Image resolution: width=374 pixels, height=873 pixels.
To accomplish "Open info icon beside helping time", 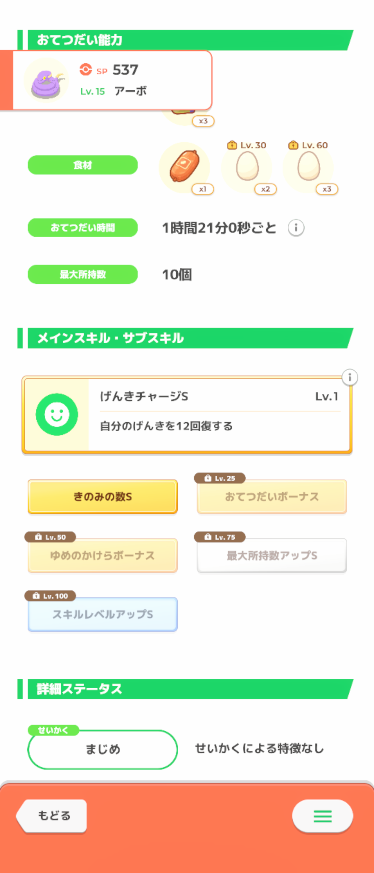I will click(x=296, y=228).
